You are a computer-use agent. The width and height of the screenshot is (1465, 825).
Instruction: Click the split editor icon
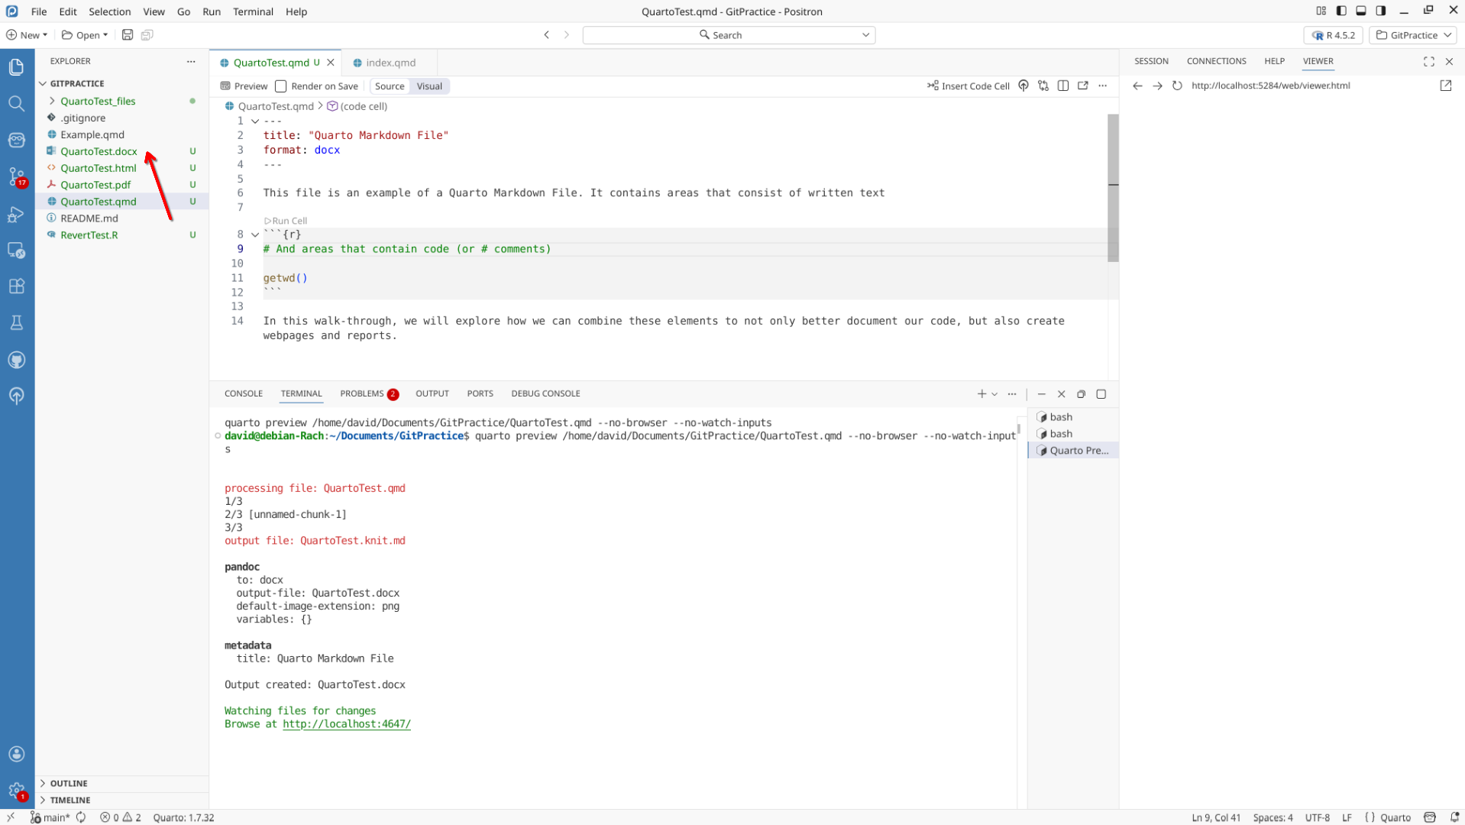click(x=1063, y=86)
